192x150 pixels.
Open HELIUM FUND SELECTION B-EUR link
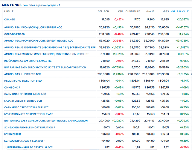24,81
